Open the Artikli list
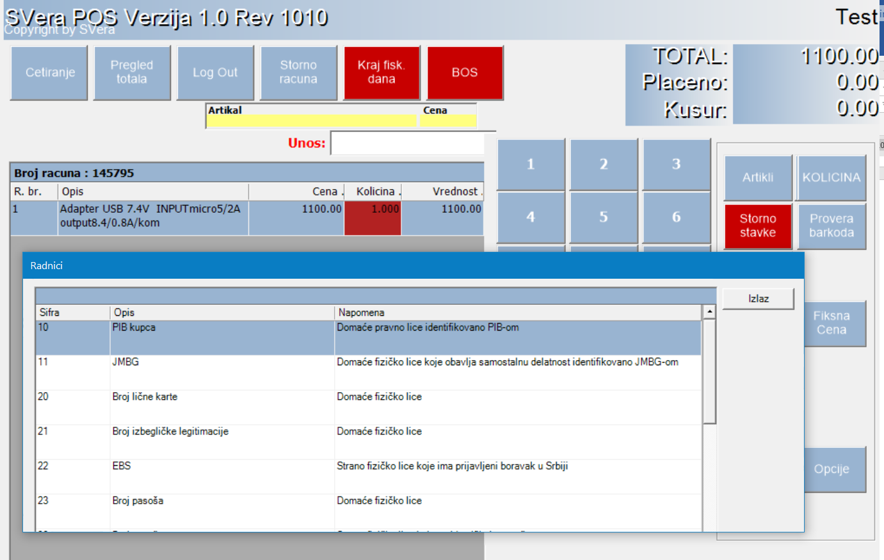Screen dimensions: 884x560 [x=758, y=177]
